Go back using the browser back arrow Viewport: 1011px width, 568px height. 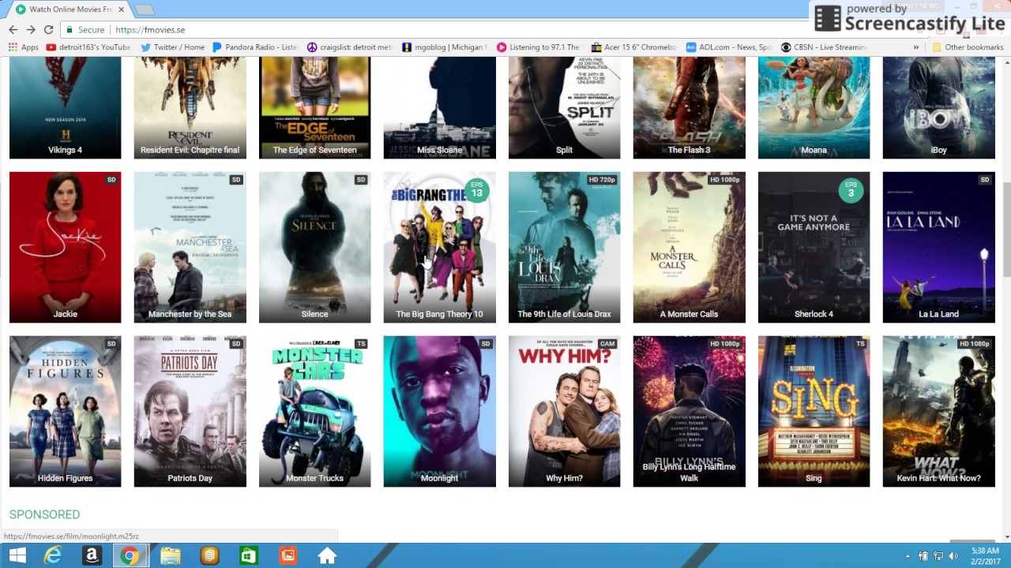[x=13, y=30]
